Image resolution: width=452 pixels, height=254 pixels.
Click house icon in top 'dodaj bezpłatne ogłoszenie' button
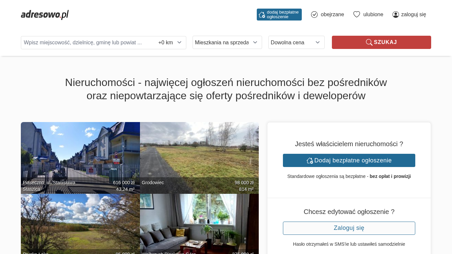tap(262, 15)
